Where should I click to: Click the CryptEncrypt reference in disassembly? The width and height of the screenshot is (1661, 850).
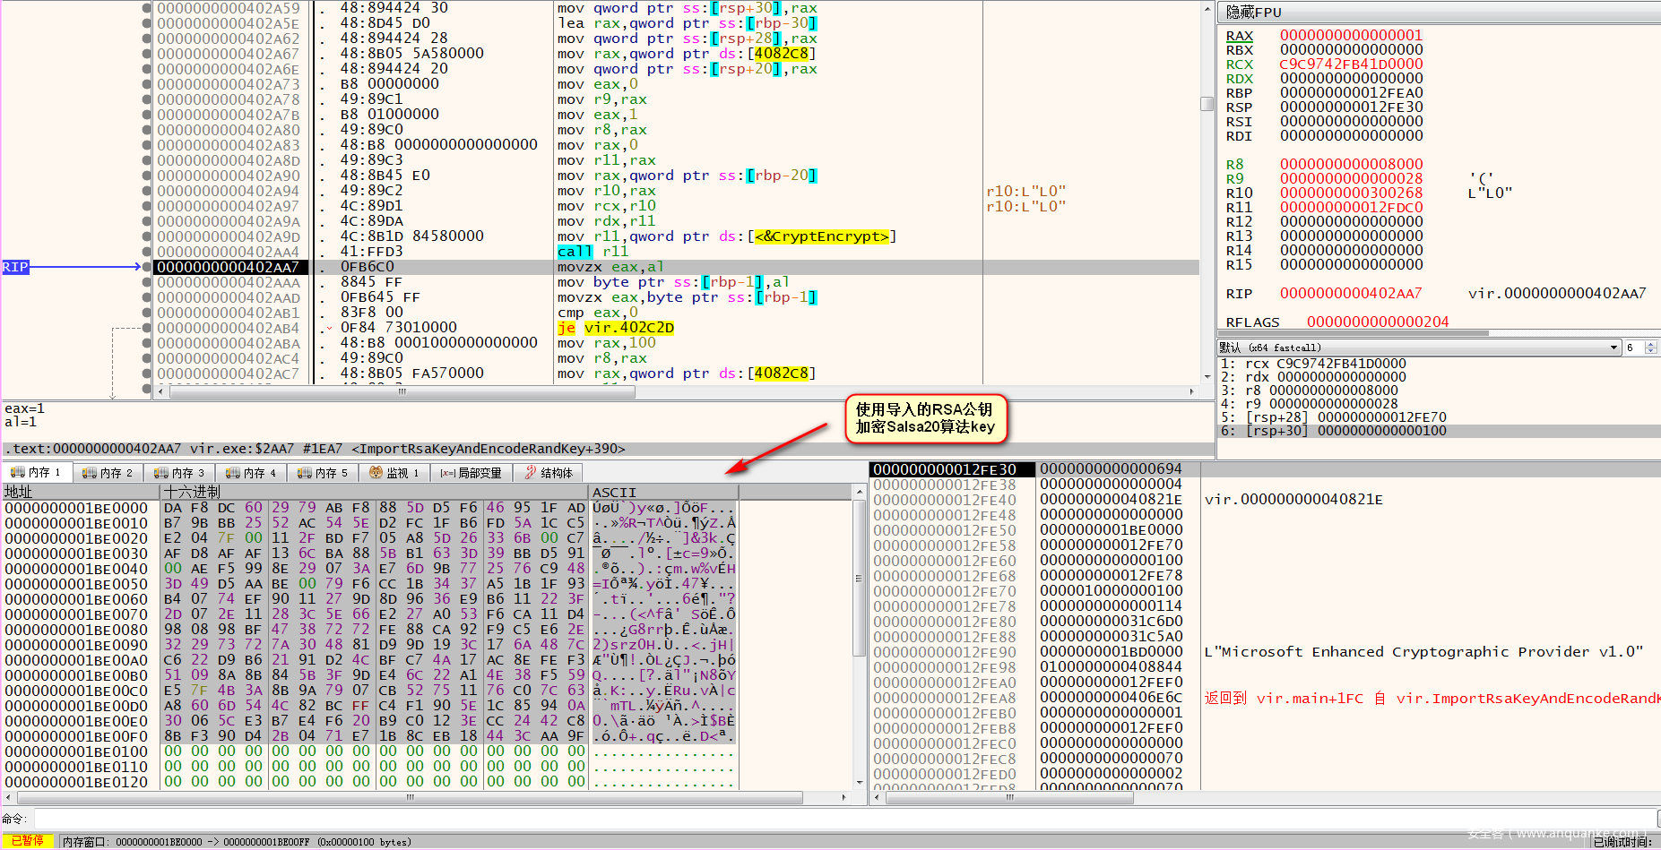point(821,236)
